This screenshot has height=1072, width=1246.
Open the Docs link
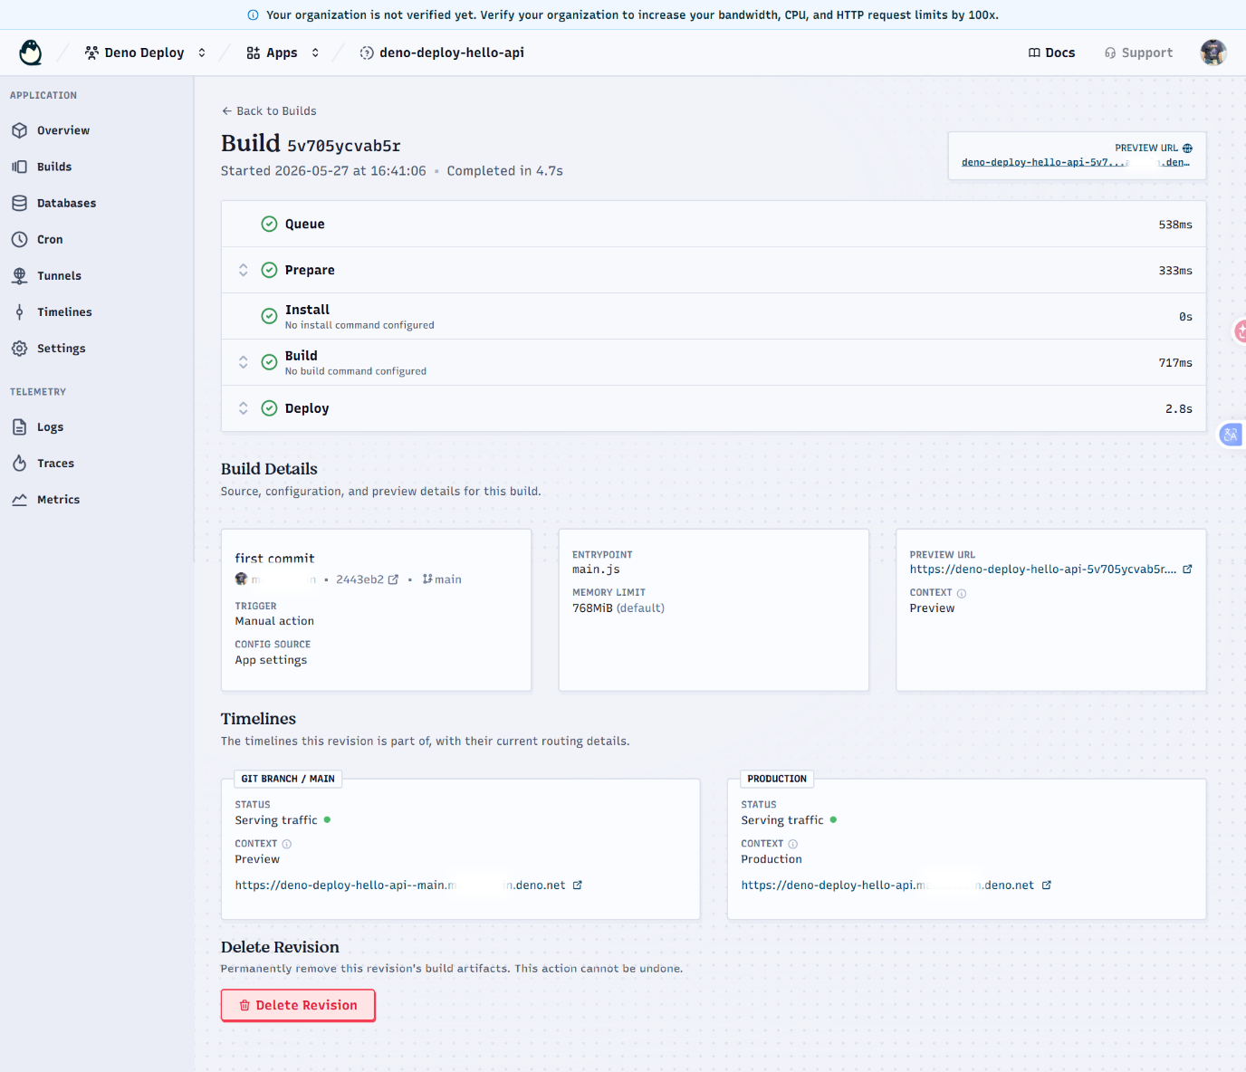[1051, 53]
